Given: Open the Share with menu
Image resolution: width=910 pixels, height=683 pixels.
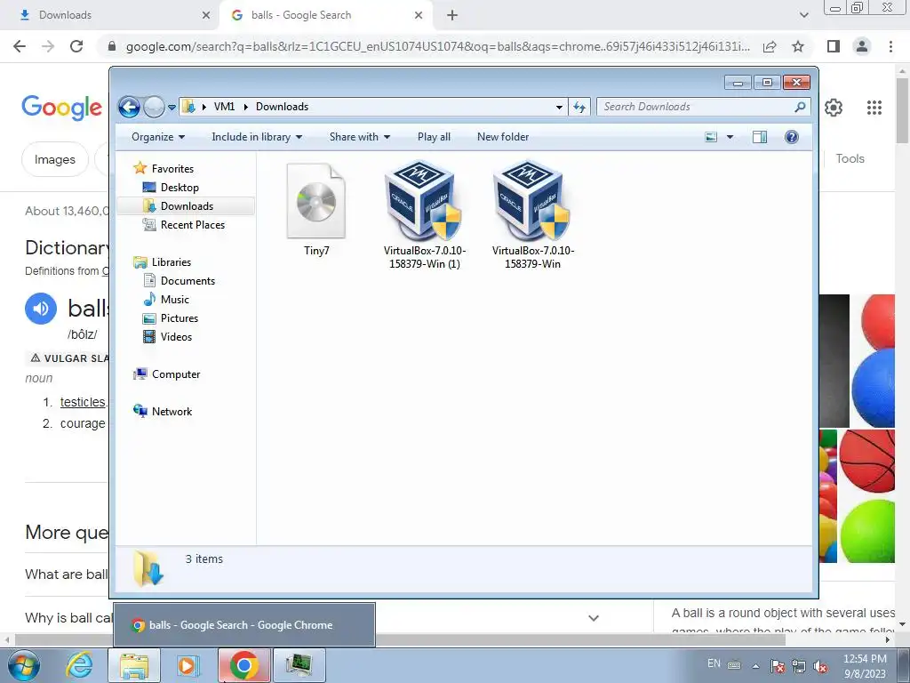Looking at the screenshot, I should [x=360, y=137].
